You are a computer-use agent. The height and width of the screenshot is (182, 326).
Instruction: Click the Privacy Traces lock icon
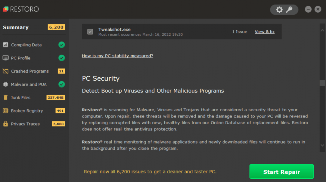pos(6,124)
